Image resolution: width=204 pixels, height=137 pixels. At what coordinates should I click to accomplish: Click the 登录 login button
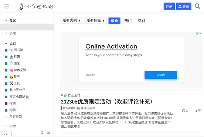click(x=184, y=7)
